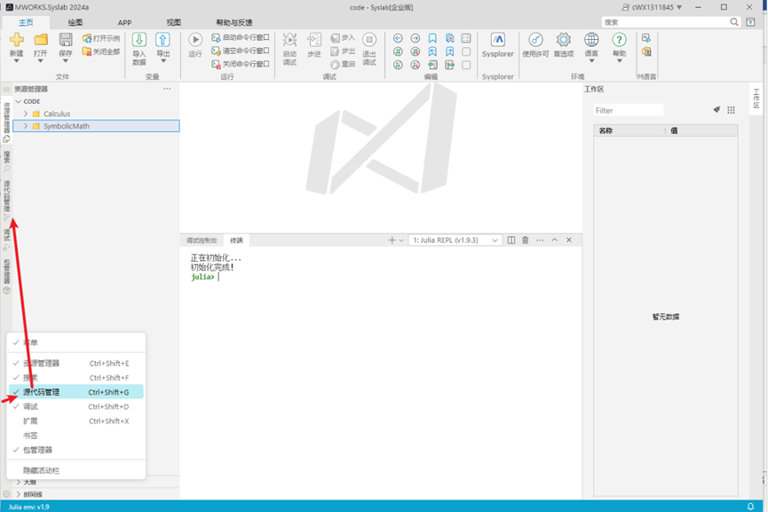Expand the 时间线 timeline section
Image resolution: width=768 pixels, height=512 pixels.
coord(19,494)
